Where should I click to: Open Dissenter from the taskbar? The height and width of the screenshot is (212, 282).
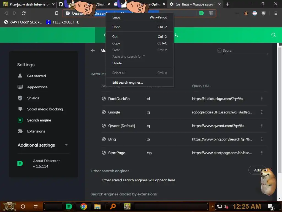[69, 206]
